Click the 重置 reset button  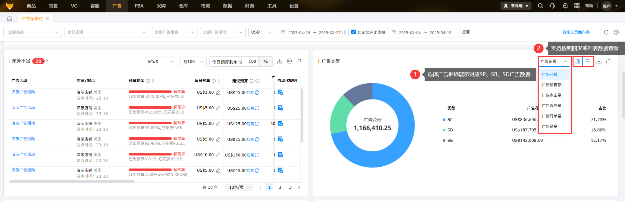(x=466, y=32)
